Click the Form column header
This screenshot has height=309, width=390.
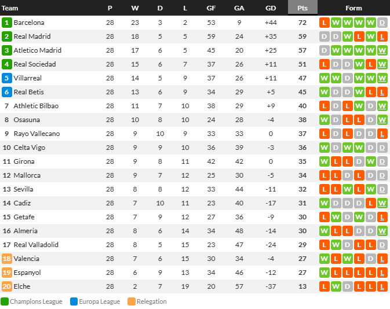coord(353,8)
